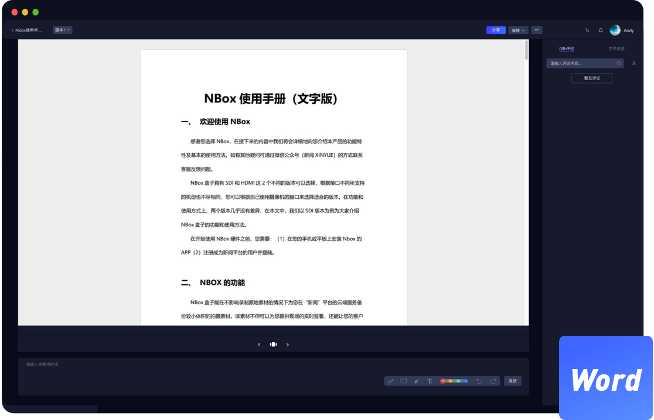The width and height of the screenshot is (654, 420).
Task: Open the notifications bell
Action: (x=601, y=30)
